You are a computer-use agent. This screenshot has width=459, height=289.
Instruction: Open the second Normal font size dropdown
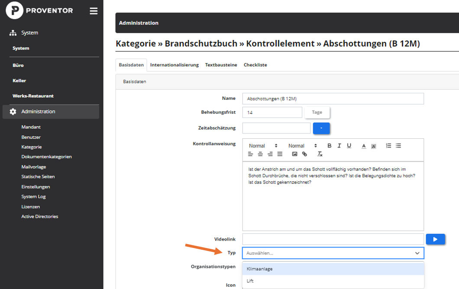[x=302, y=146]
